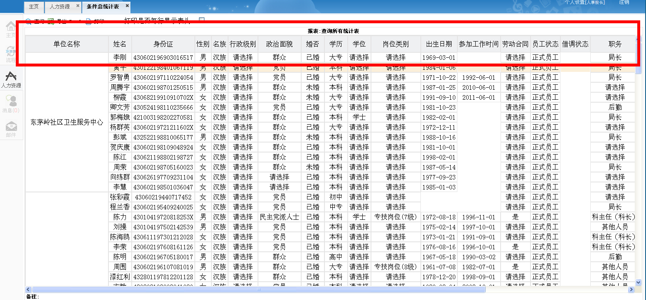Click the 岗位类别 column header
The height and width of the screenshot is (300, 646).
[396, 44]
